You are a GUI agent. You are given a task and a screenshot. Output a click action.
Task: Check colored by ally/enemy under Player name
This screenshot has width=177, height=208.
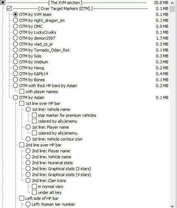(x=34, y=133)
